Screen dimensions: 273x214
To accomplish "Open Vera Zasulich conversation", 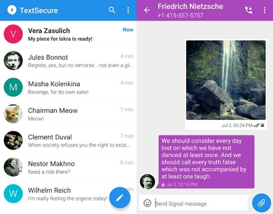I will (x=68, y=34).
